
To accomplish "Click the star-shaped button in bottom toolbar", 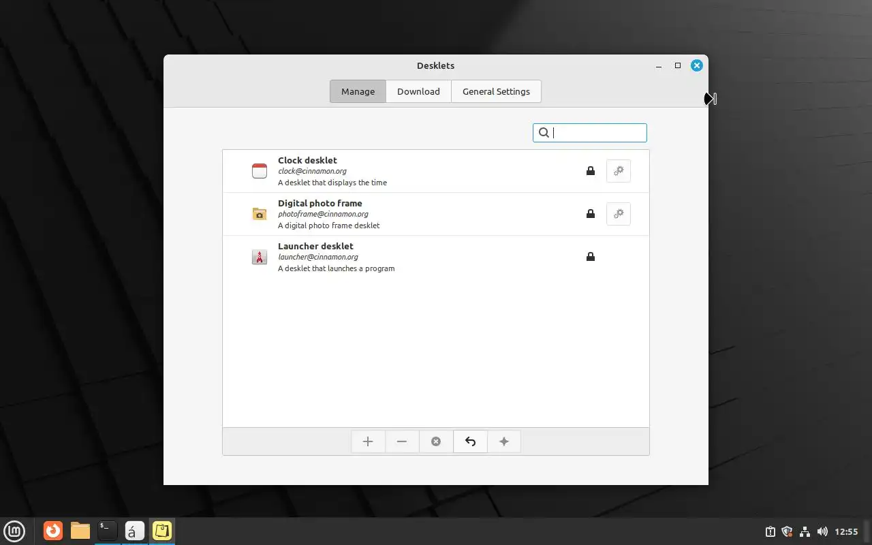I will pos(504,441).
